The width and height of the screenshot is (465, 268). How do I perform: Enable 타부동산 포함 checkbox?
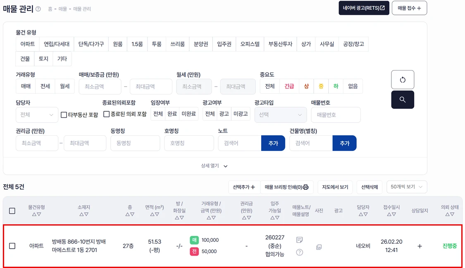(x=64, y=115)
